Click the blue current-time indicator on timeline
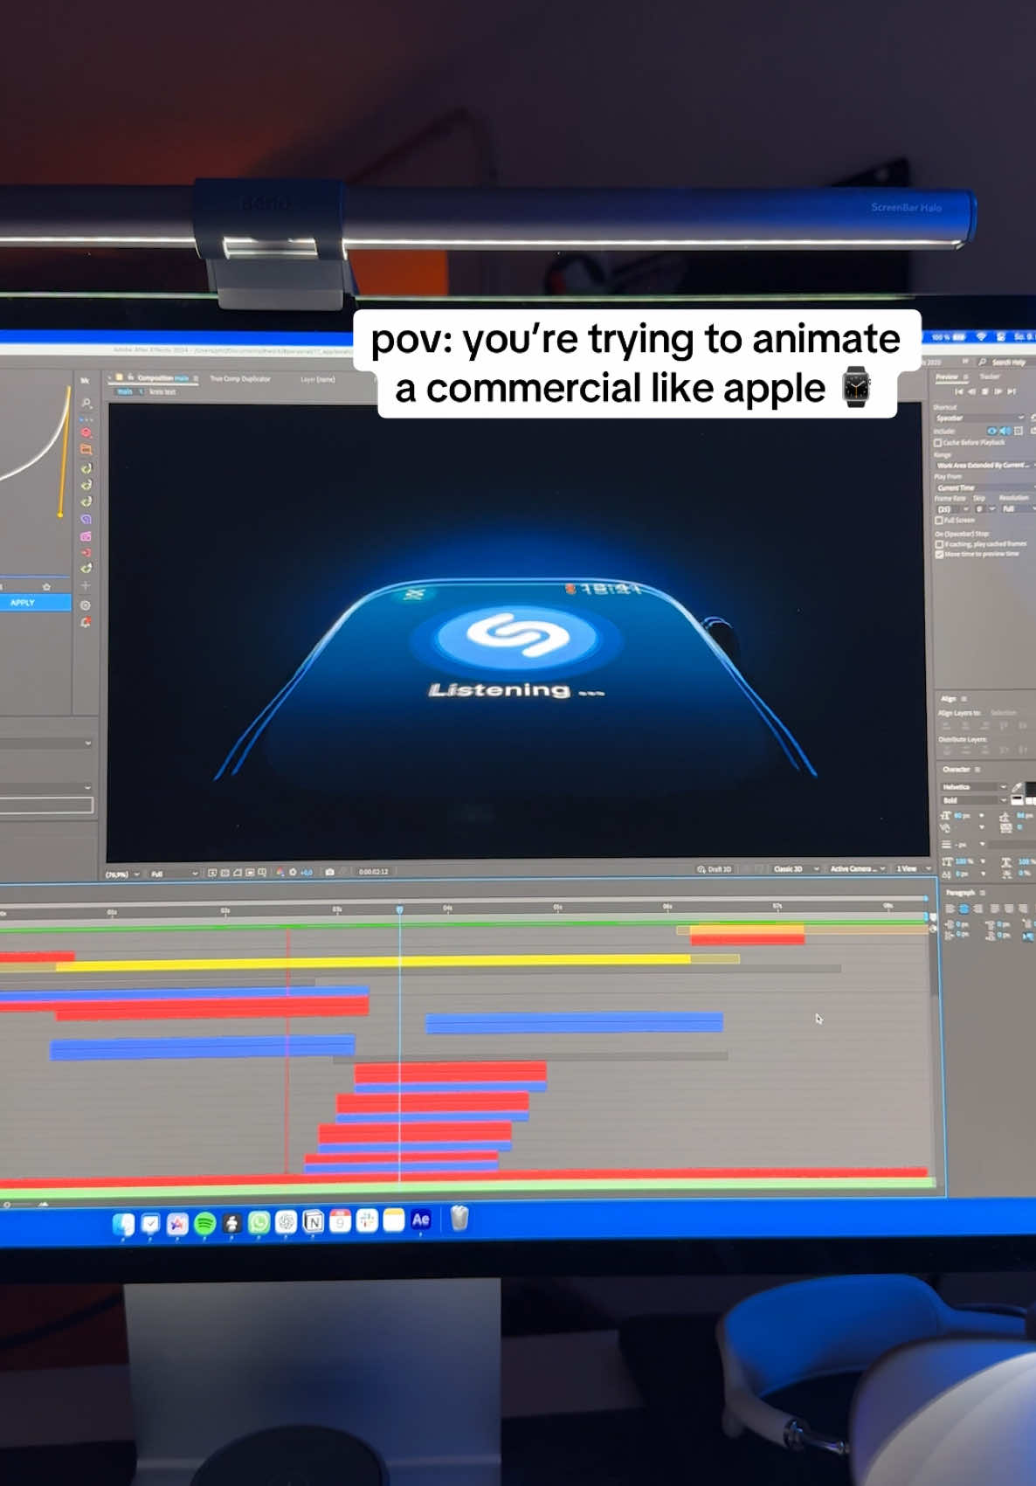Image resolution: width=1036 pixels, height=1486 pixels. click(400, 910)
